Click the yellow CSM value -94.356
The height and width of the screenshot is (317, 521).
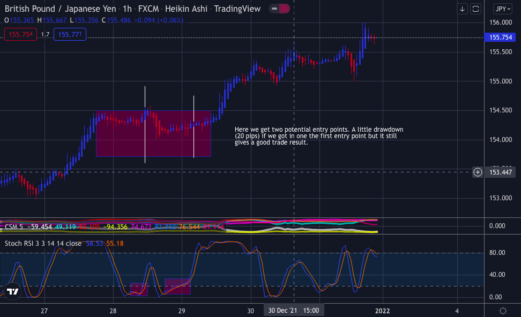[x=115, y=227]
